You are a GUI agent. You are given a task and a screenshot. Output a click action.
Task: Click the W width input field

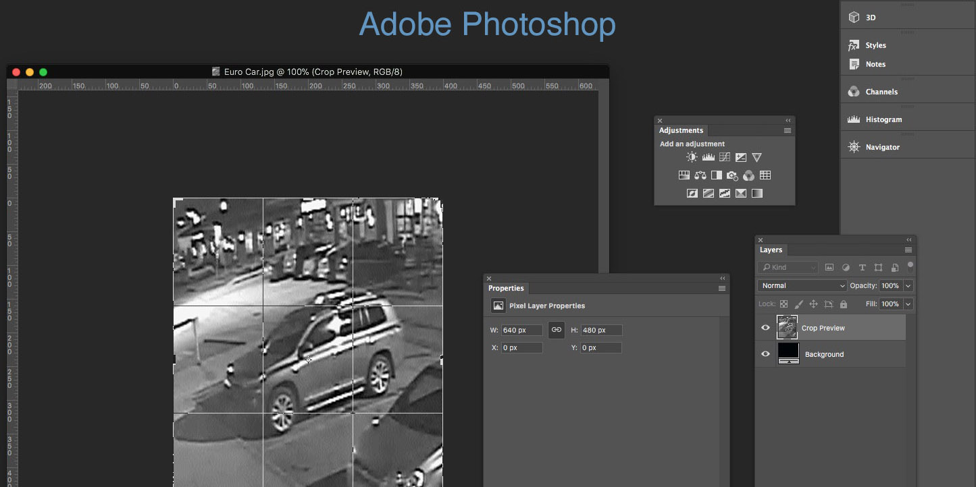(x=521, y=331)
